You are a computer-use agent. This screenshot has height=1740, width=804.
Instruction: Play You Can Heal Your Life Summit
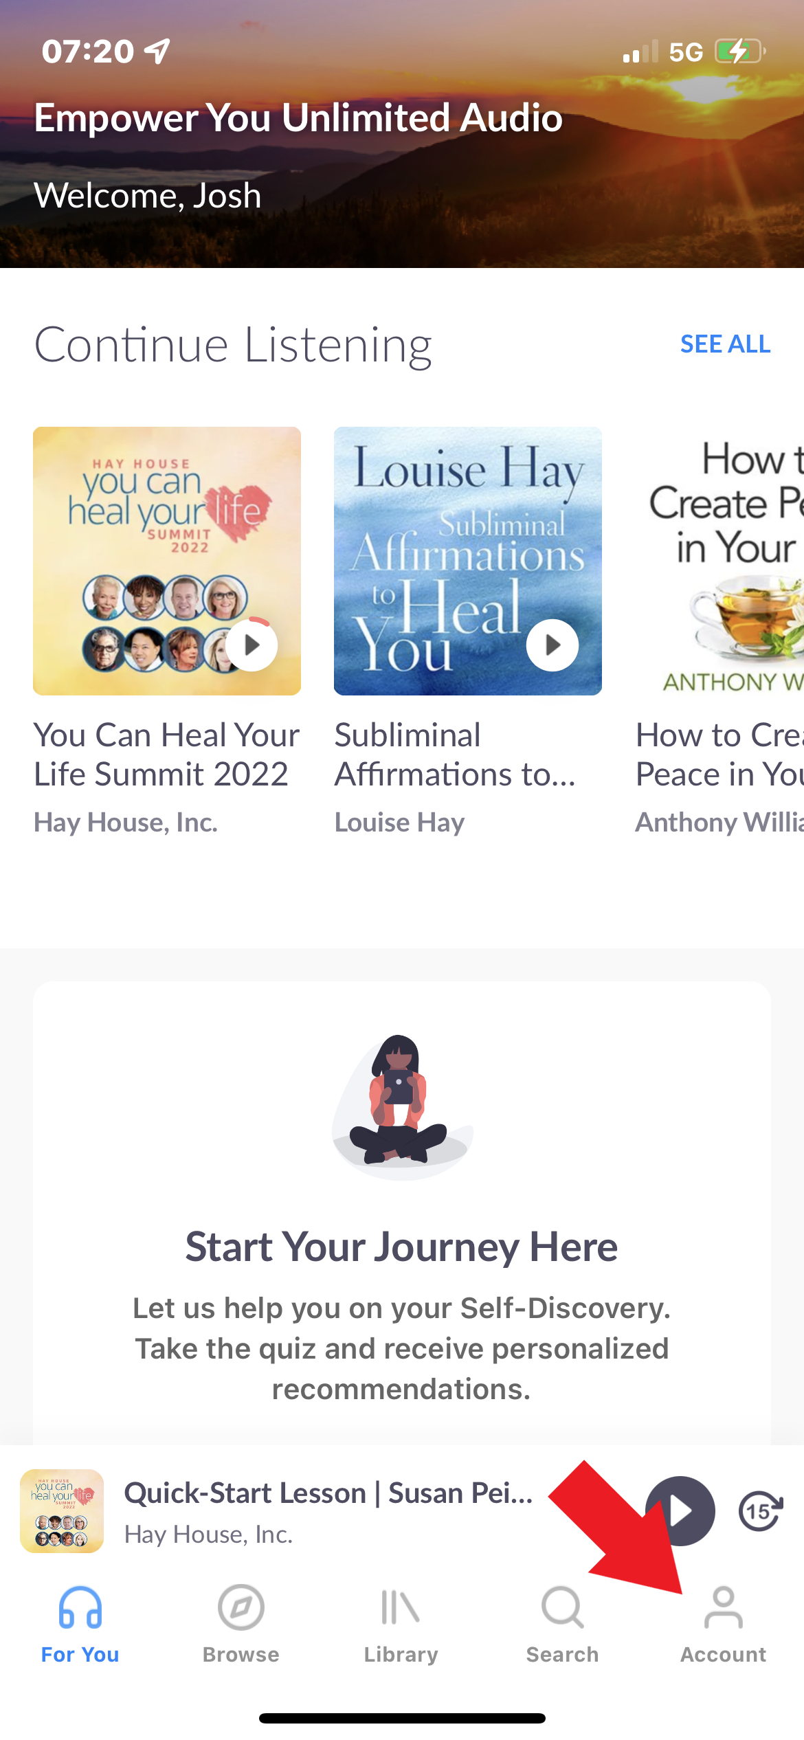(252, 645)
